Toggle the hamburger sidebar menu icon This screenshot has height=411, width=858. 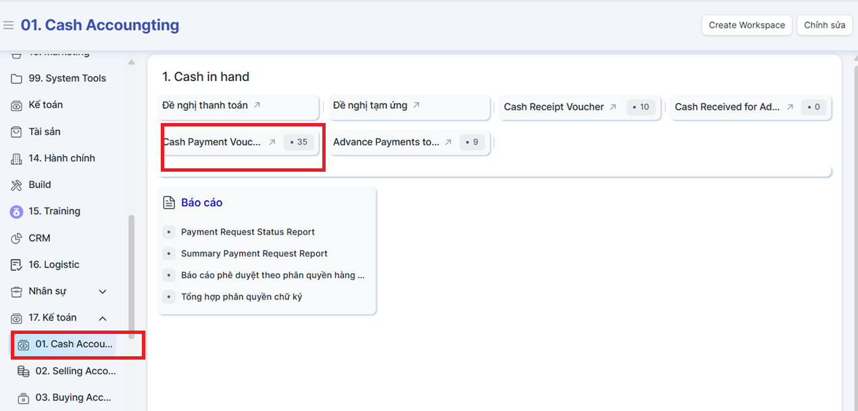[8, 26]
